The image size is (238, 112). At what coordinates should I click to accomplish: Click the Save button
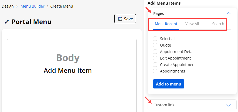[x=125, y=19]
